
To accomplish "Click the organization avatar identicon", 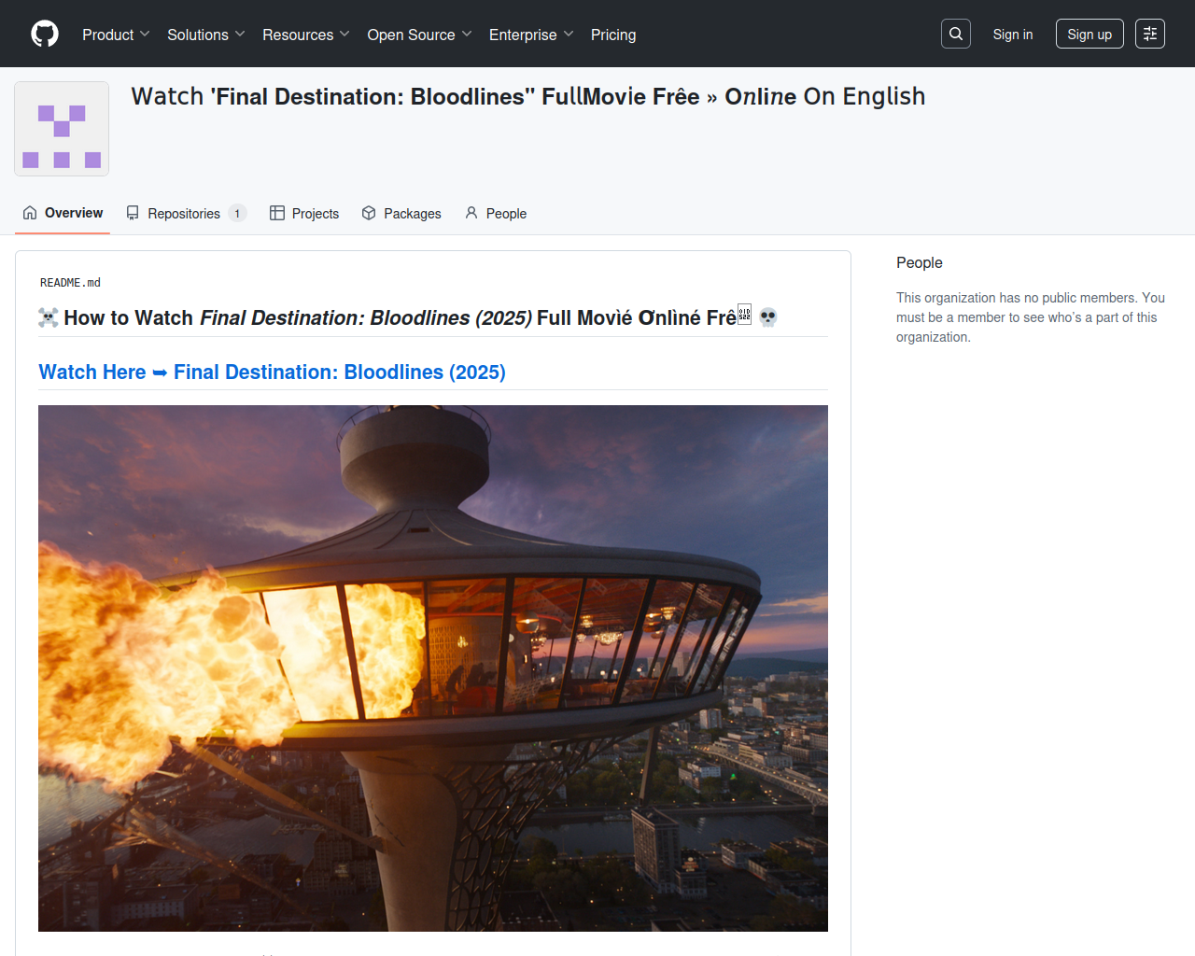I will point(62,129).
